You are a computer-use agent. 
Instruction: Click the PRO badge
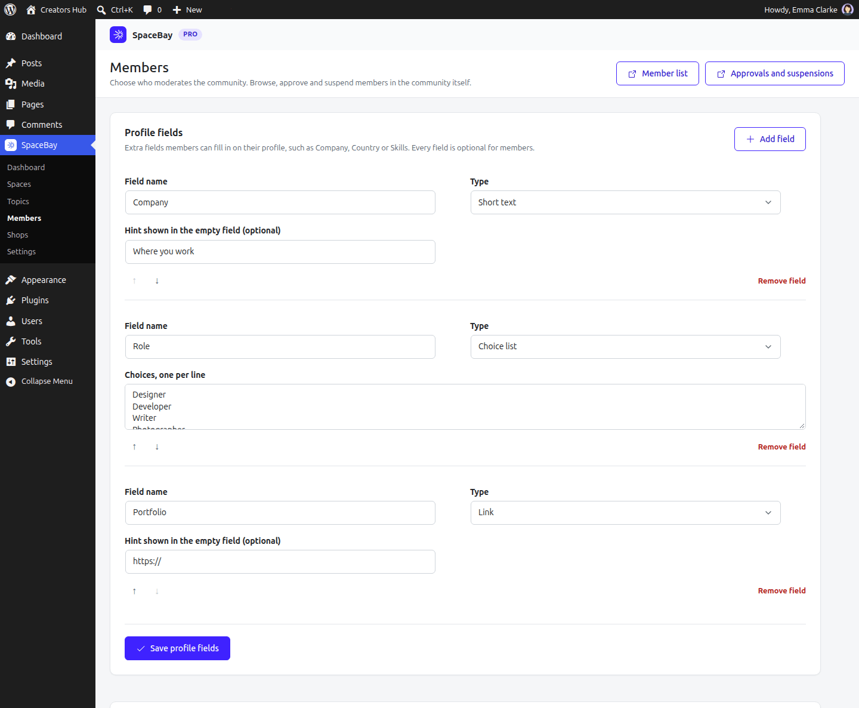(190, 35)
